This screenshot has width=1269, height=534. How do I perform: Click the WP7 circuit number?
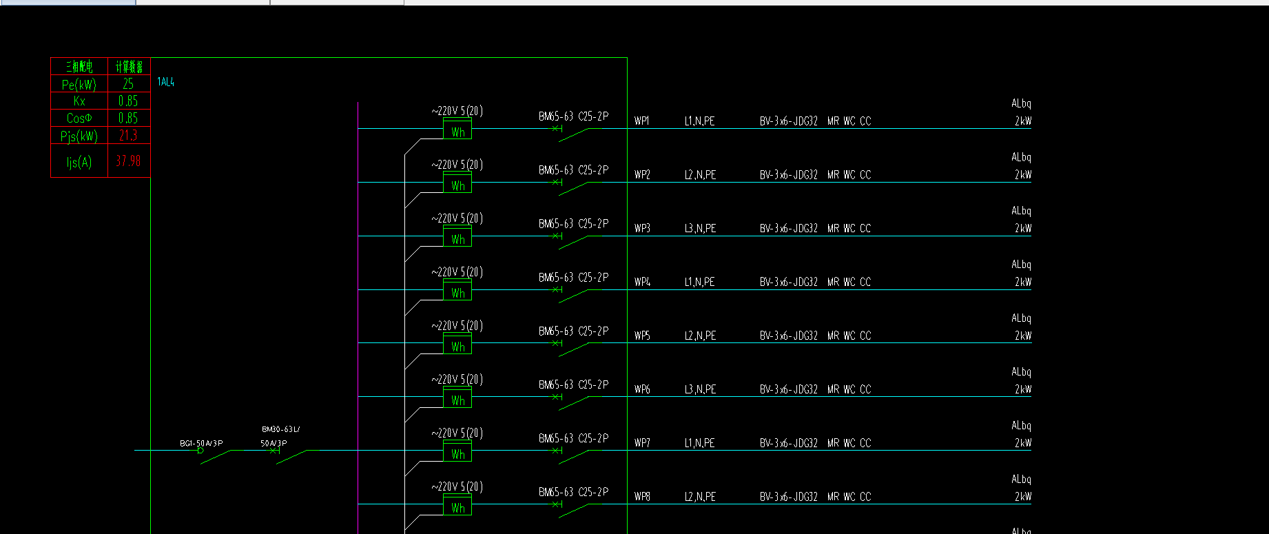tap(642, 443)
